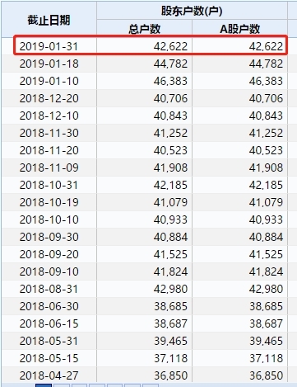This screenshot has width=297, height=387.
Task: Sort by the 总户数 column header
Action: [144, 29]
